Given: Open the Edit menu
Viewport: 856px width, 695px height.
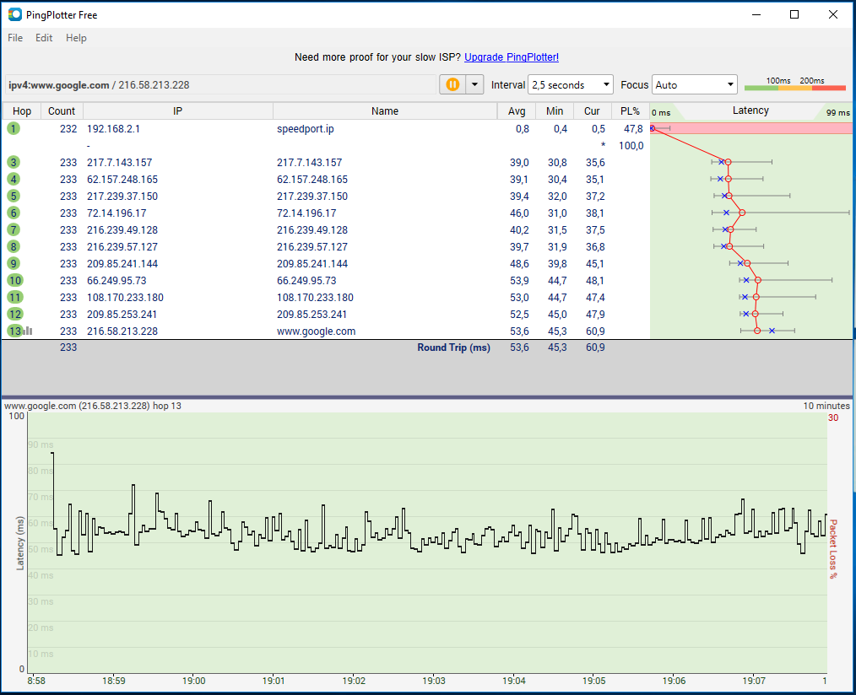Looking at the screenshot, I should click(44, 38).
